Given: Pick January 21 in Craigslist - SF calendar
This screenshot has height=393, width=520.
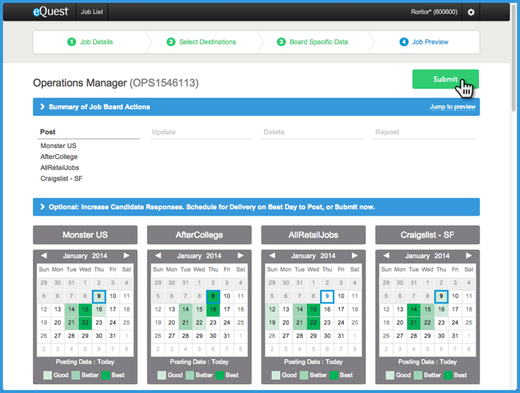Looking at the screenshot, I should tap(414, 323).
